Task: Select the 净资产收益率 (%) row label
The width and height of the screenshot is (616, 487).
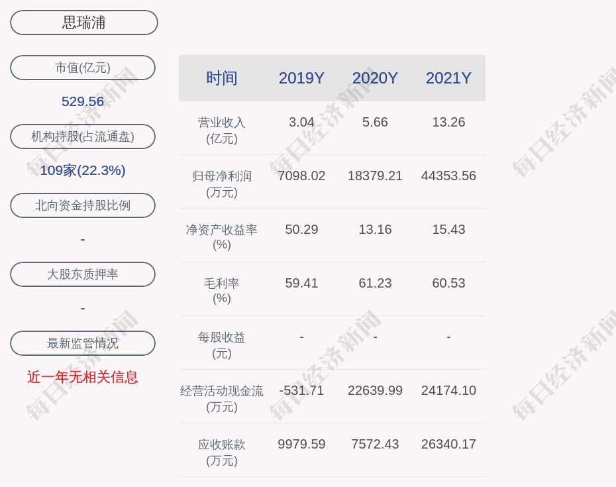Action: pyautogui.click(x=222, y=237)
